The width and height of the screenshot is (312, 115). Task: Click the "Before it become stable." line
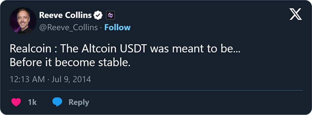70,63
